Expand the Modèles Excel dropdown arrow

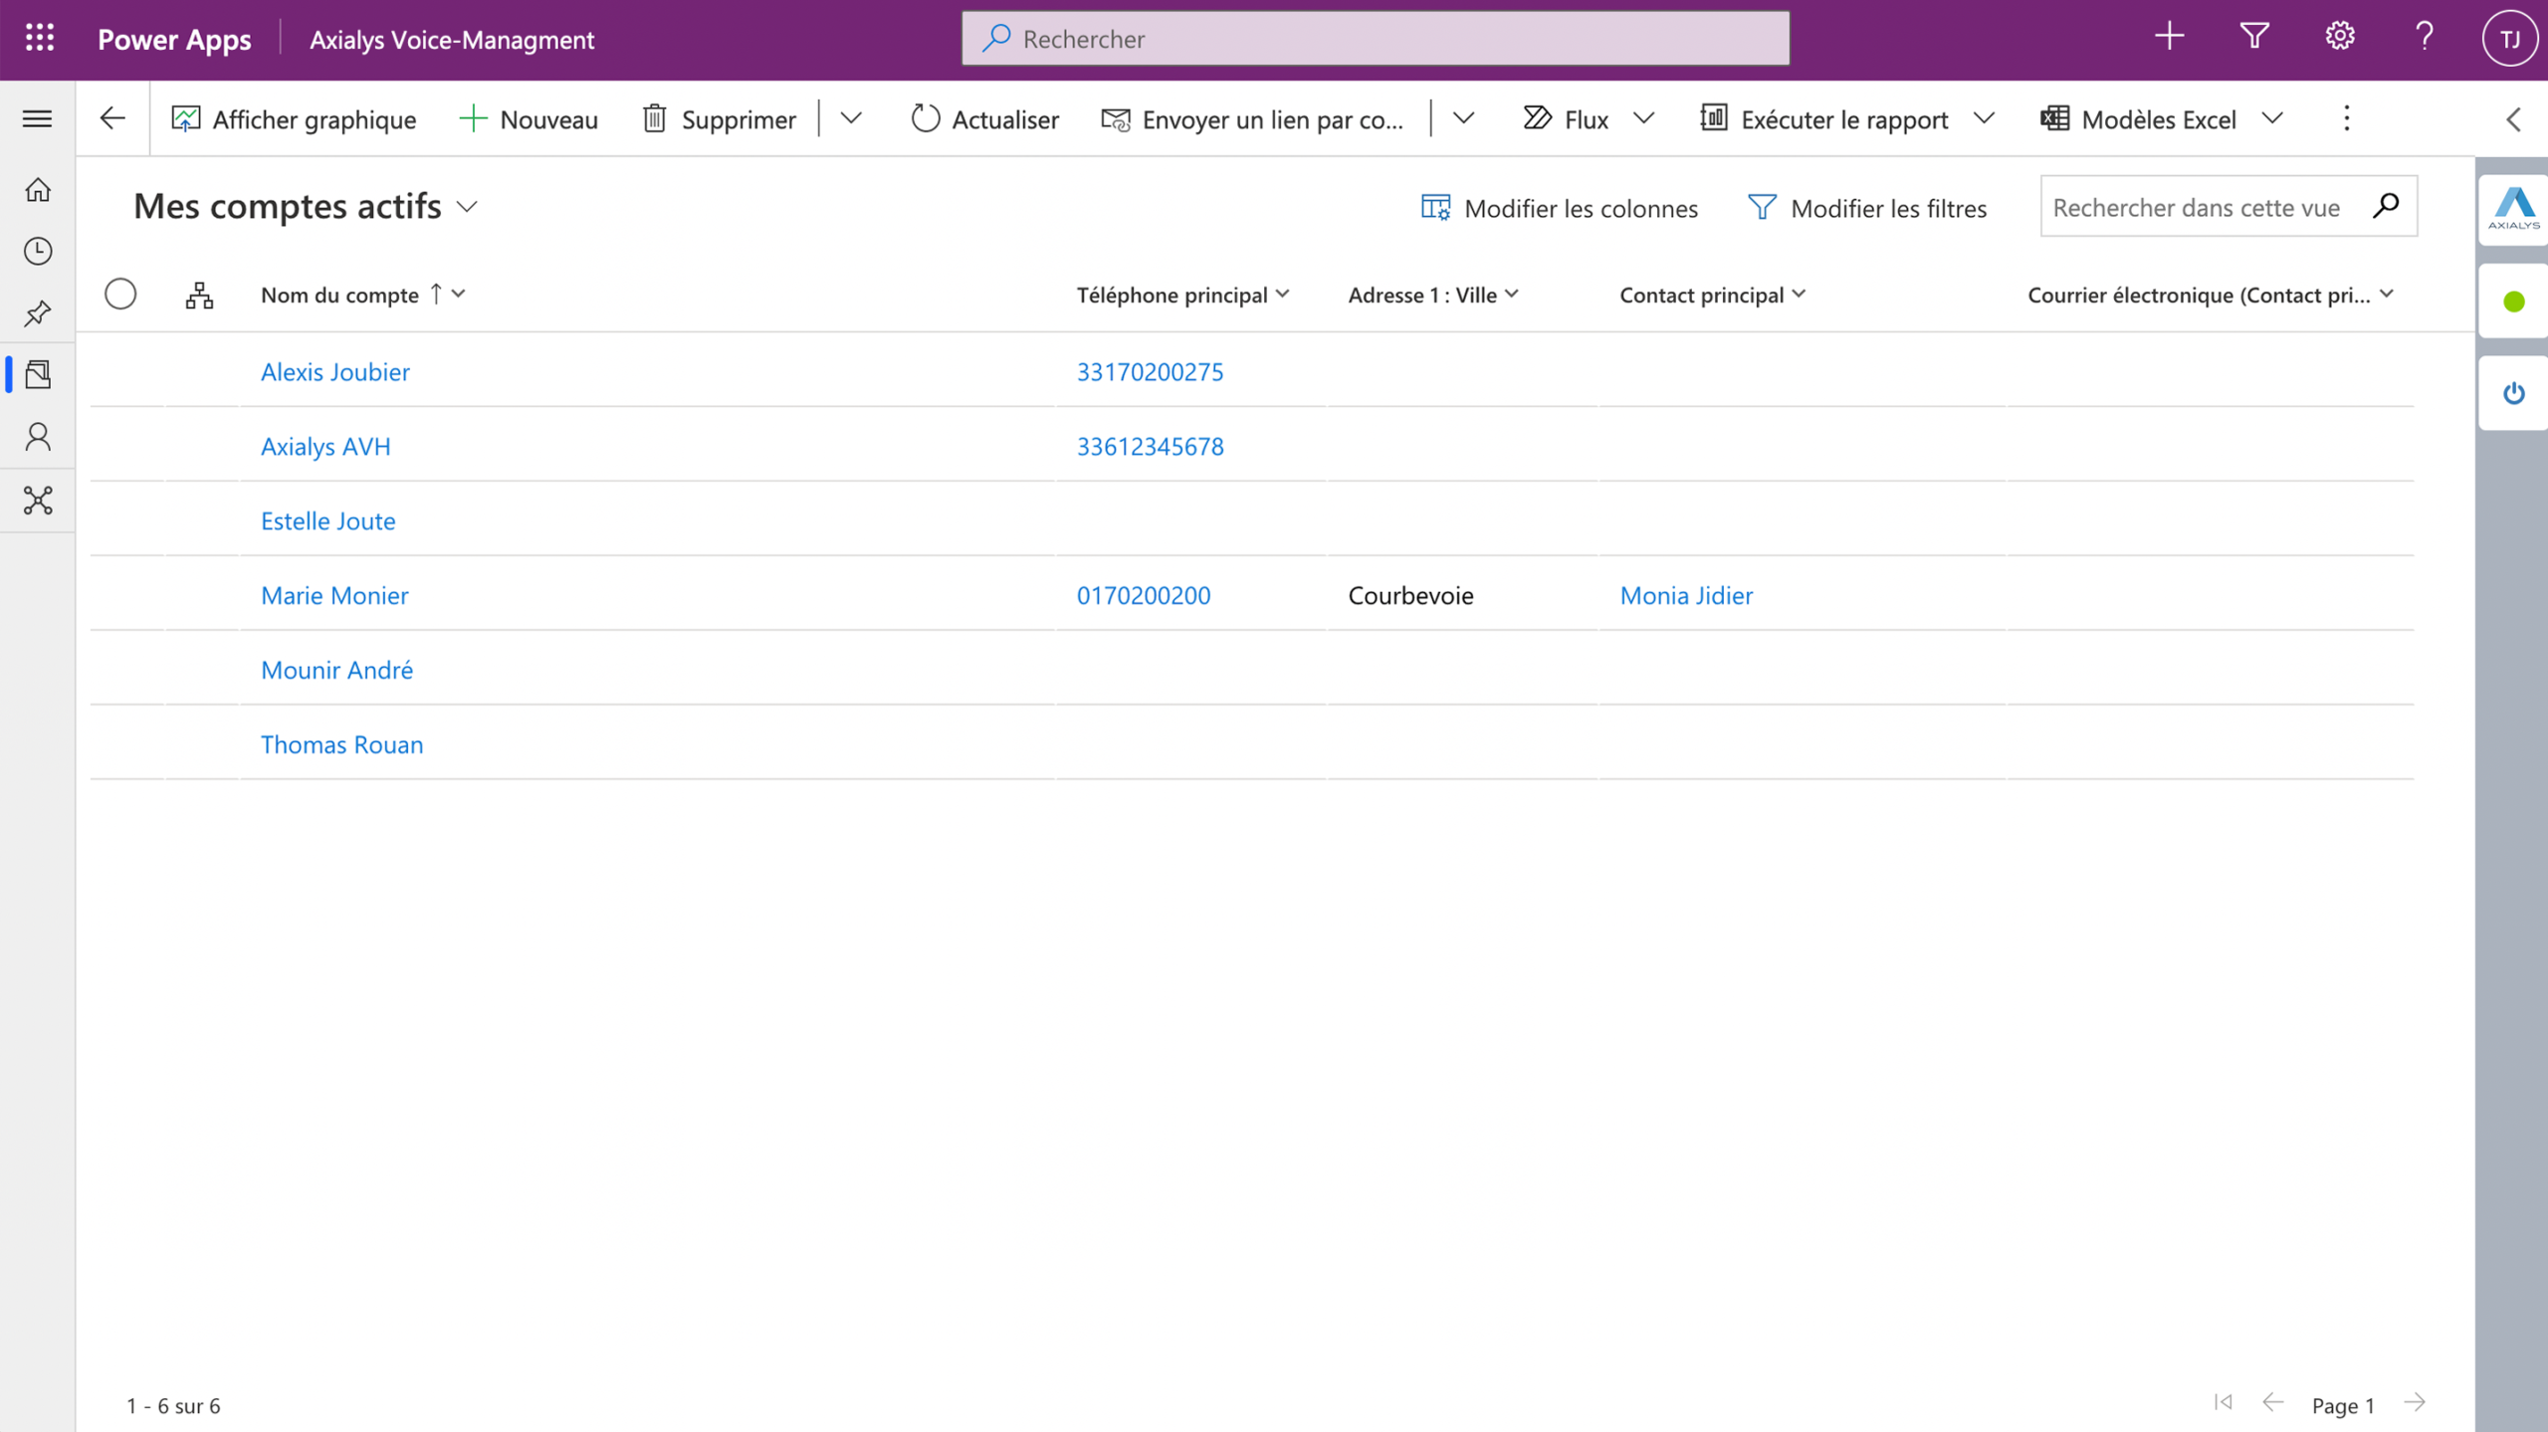point(2272,118)
